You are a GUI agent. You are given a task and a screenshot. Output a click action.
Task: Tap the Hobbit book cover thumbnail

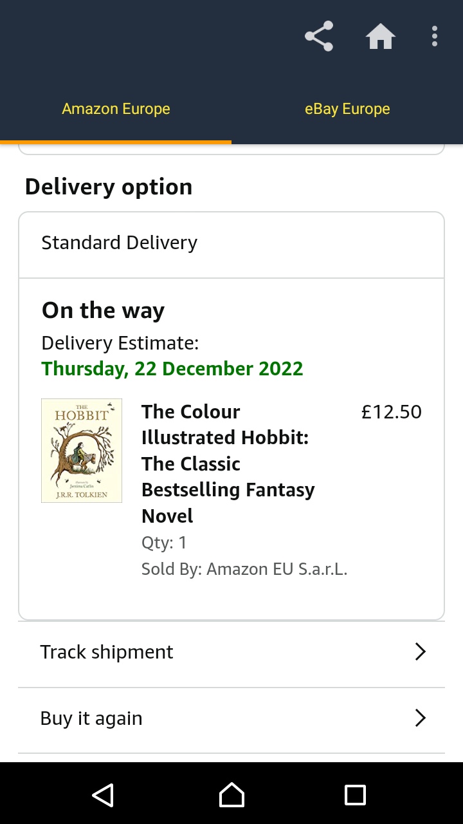(82, 451)
